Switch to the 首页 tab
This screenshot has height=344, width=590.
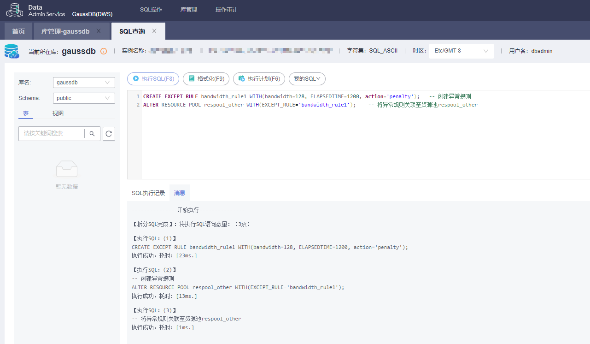pyautogui.click(x=18, y=31)
